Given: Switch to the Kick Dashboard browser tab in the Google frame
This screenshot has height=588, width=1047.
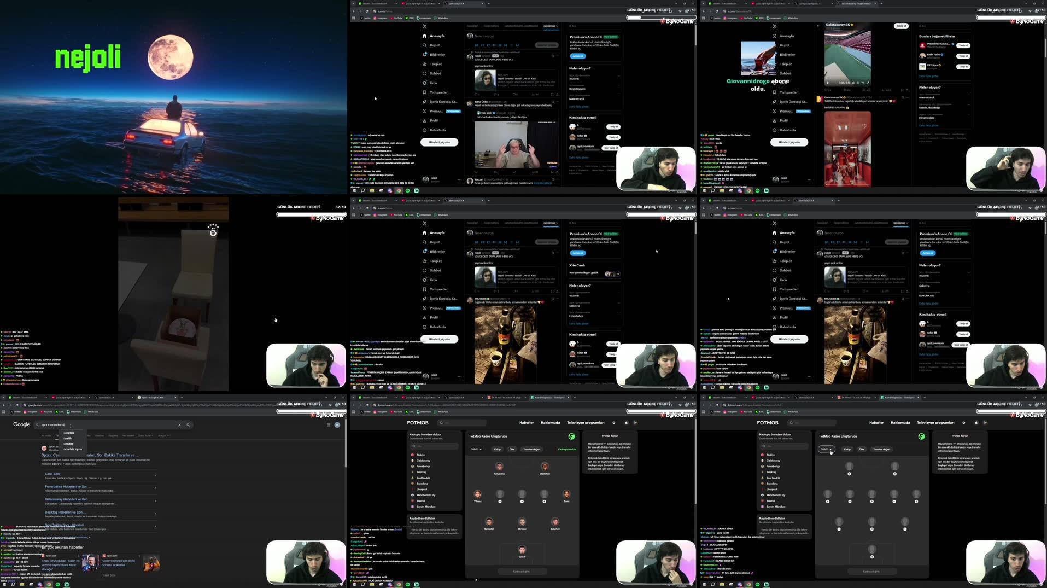Looking at the screenshot, I should point(27,398).
